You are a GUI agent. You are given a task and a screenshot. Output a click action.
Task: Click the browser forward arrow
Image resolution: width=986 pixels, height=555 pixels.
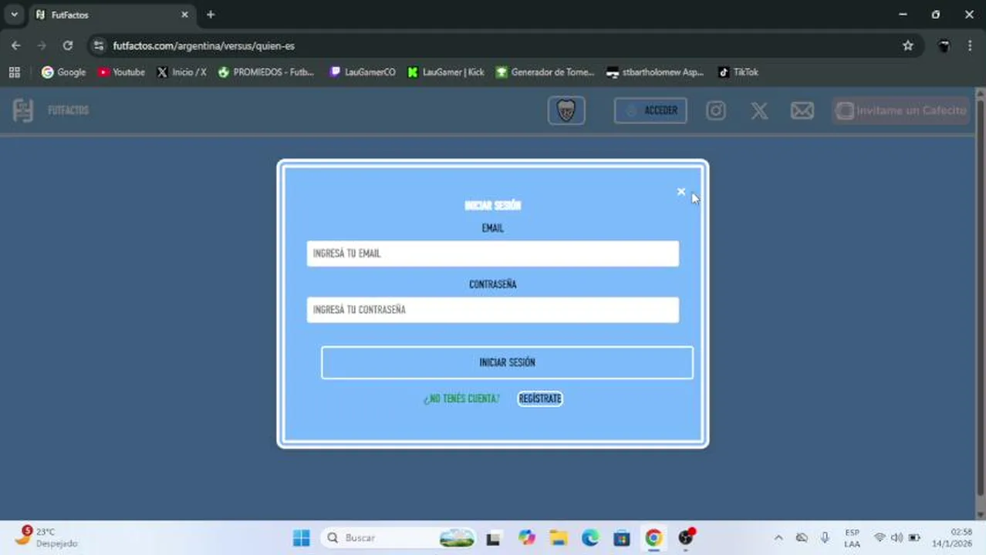(x=42, y=45)
